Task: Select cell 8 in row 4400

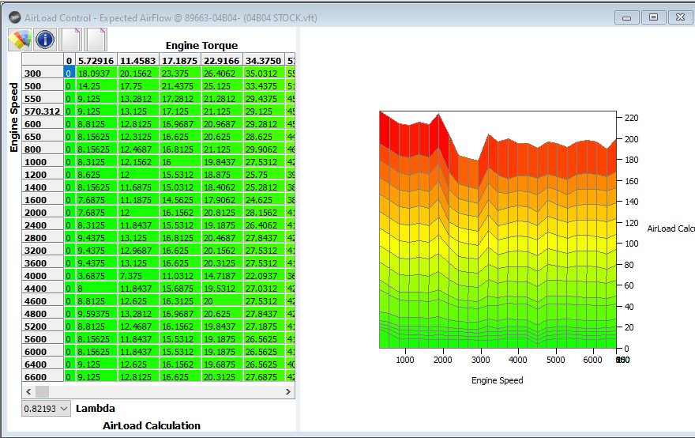Action: coord(96,289)
